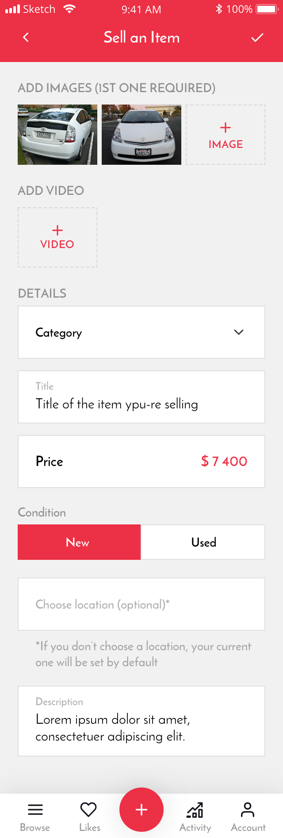The height and width of the screenshot is (838, 283).
Task: Tap the plus VIDEO placeholder to add video
Action: click(57, 237)
